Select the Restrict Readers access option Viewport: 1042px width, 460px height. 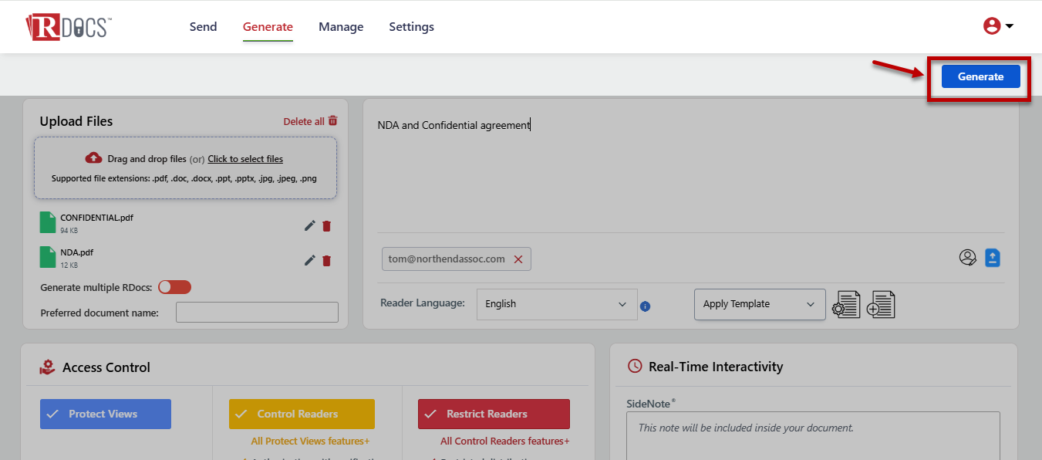[x=494, y=414]
